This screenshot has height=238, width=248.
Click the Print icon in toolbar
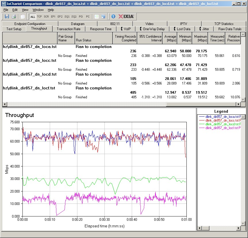tap(14, 16)
